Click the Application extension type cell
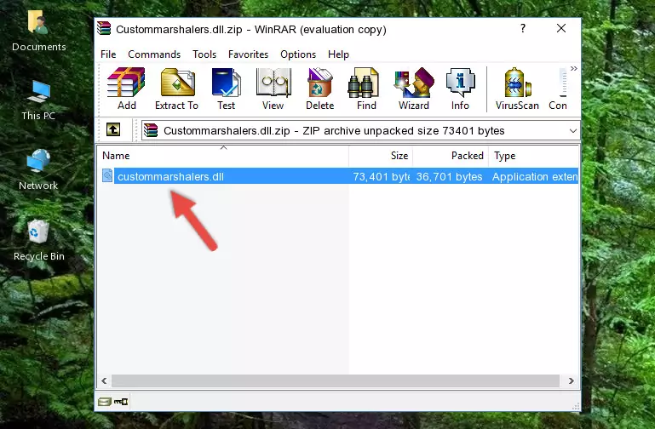 [x=535, y=176]
